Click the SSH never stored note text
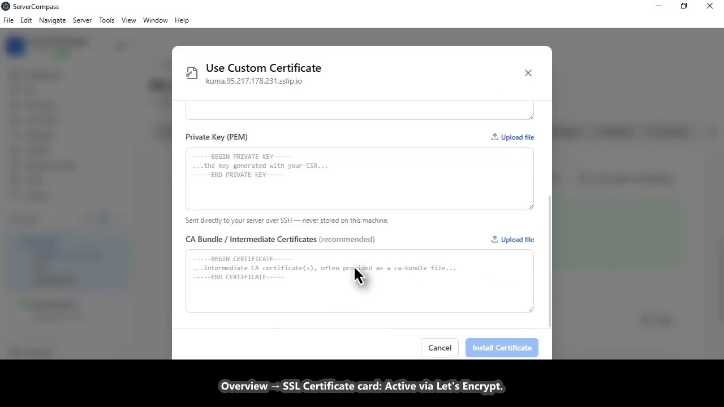This screenshot has height=407, width=724. [x=287, y=220]
